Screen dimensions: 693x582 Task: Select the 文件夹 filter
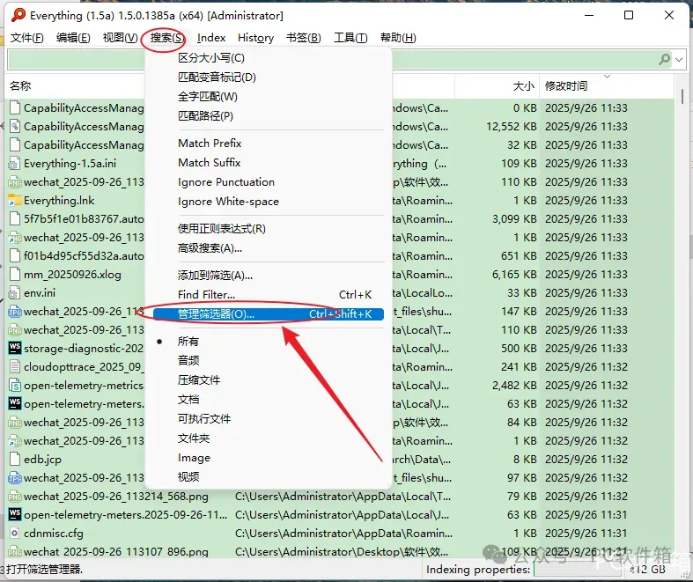[x=269, y=438]
